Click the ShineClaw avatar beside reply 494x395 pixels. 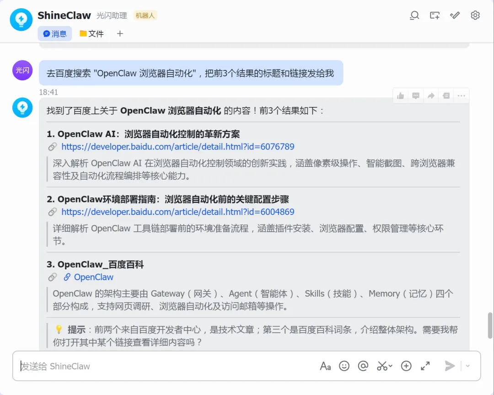[x=22, y=108]
